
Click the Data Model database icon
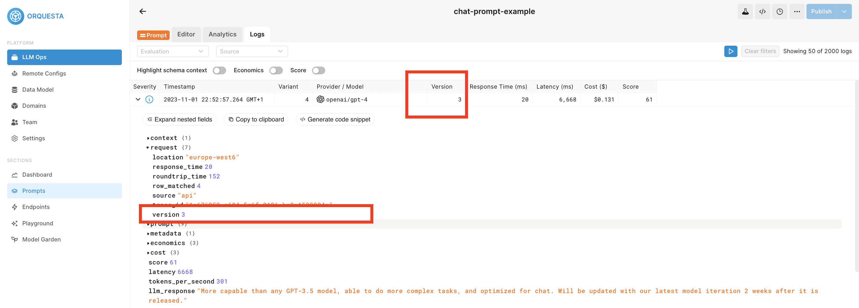pyautogui.click(x=14, y=90)
